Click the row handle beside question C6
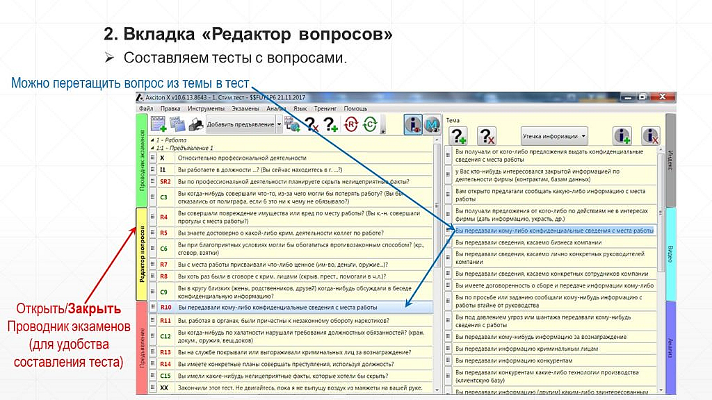712x400 pixels. pos(153,249)
